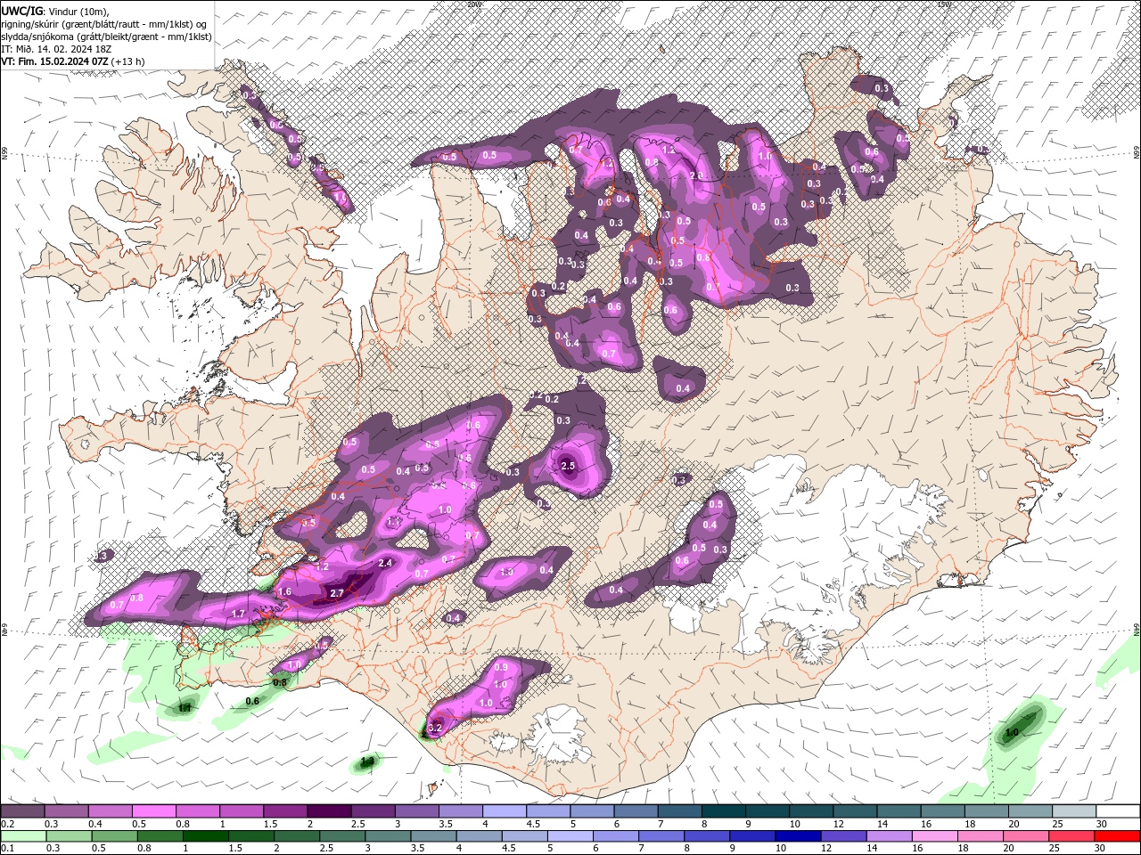Click the '2.4' precipitation value on the map
Viewport: 1141px width, 855px height.
point(385,563)
